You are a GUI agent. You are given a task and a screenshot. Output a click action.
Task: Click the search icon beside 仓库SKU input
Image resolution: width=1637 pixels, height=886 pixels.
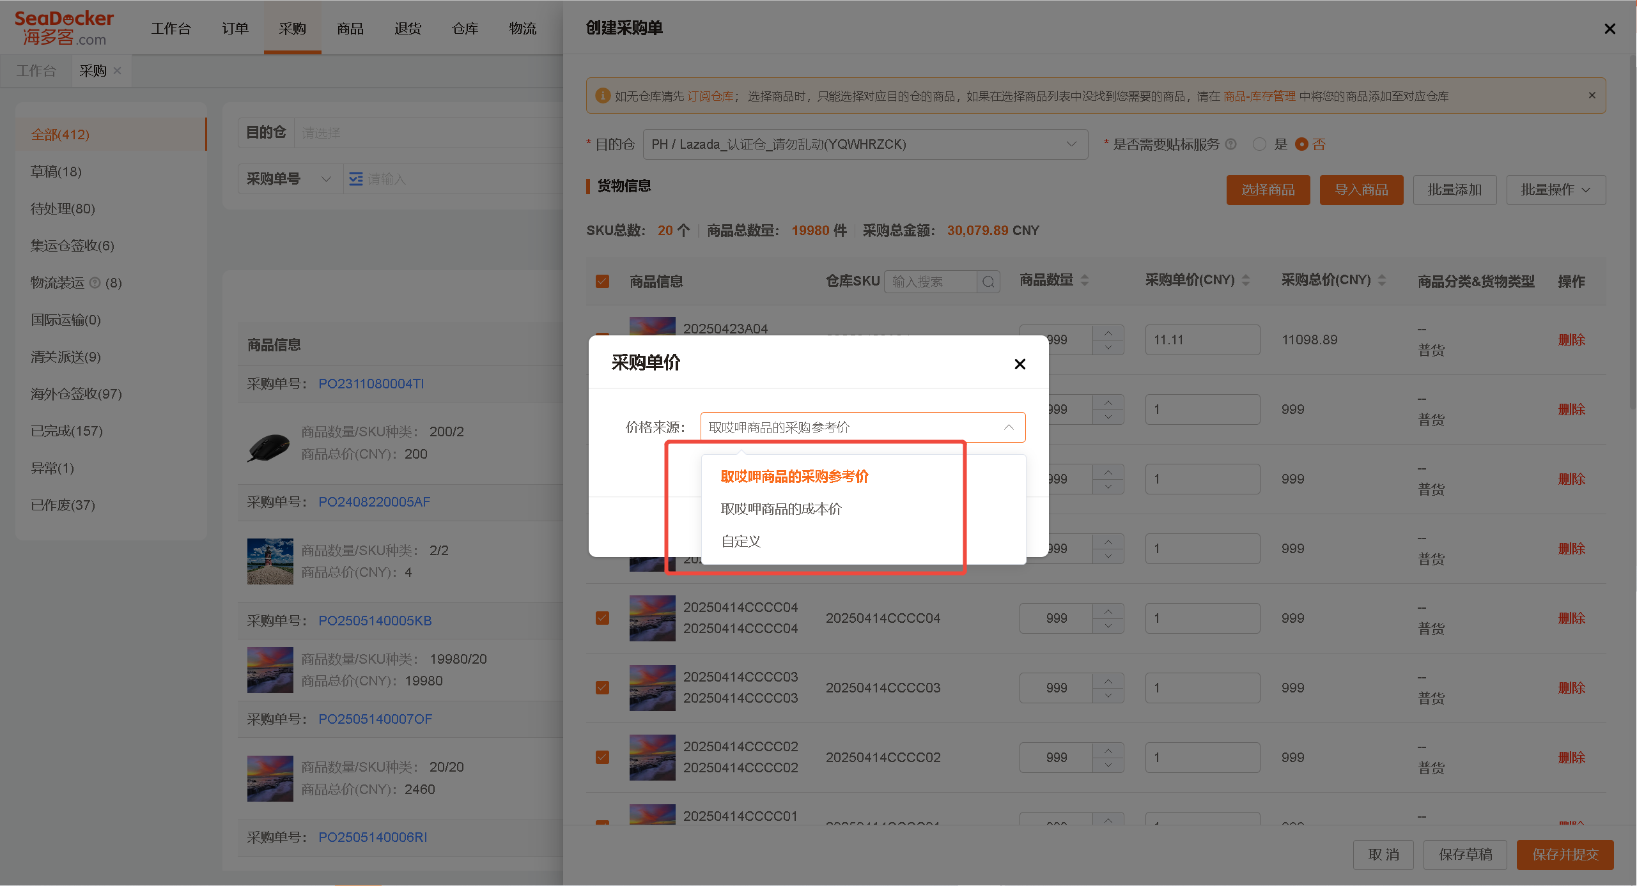pyautogui.click(x=988, y=282)
